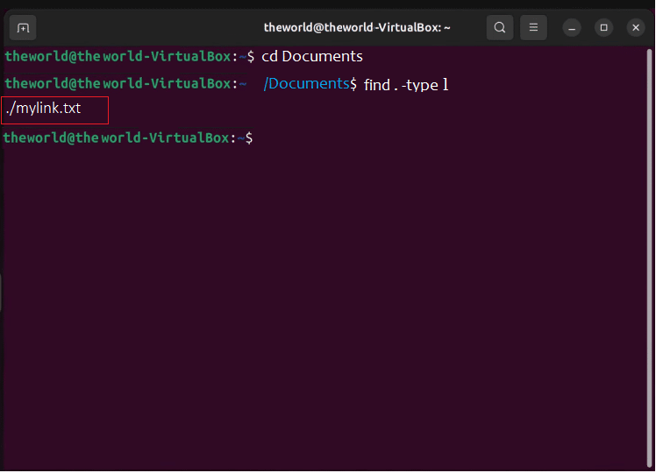
Task: Click the window title theworld@theworld-VirtualBox
Action: (357, 27)
